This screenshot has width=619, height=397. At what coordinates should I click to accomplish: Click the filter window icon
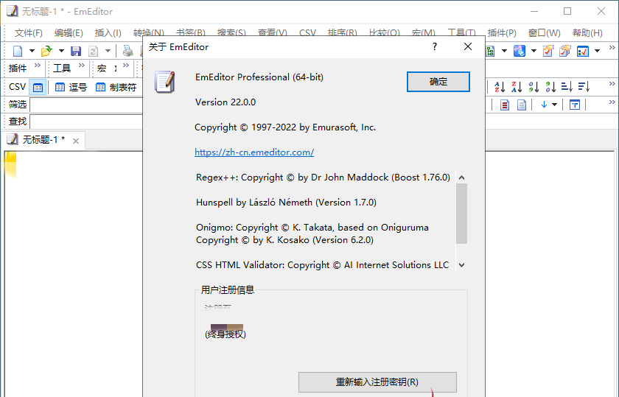pos(575,105)
